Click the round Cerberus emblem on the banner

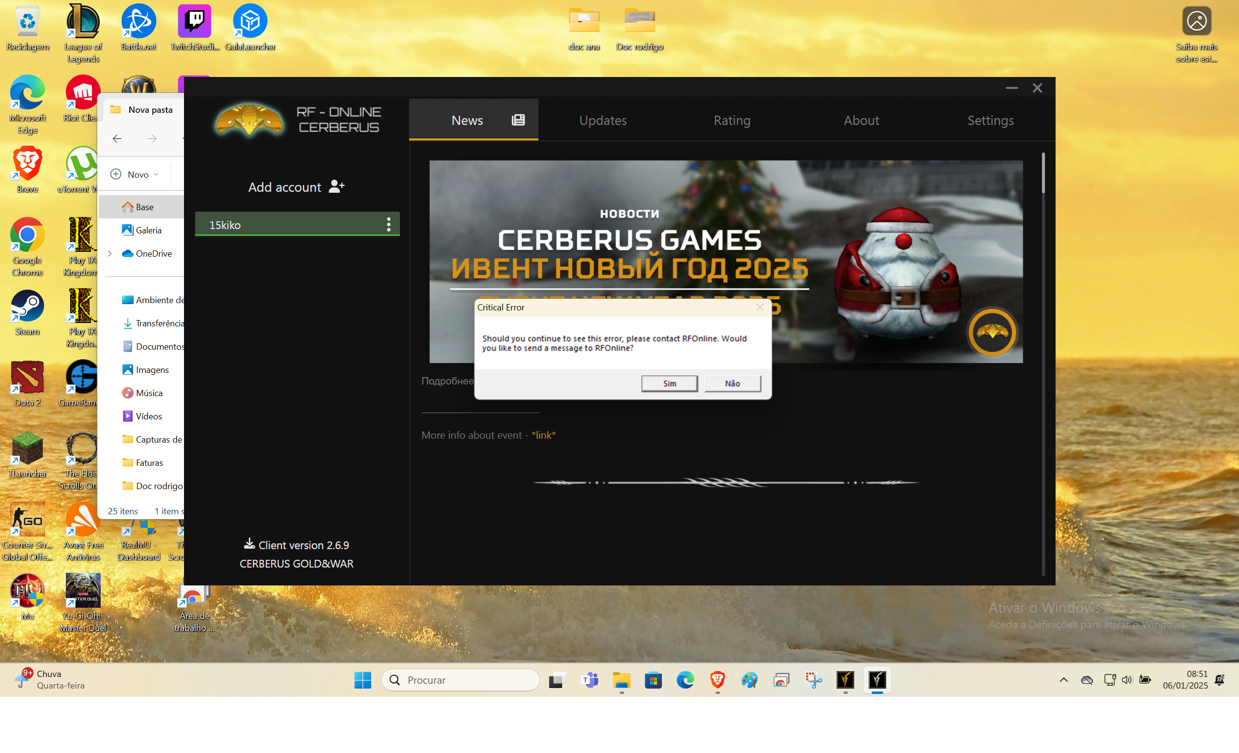coord(992,332)
